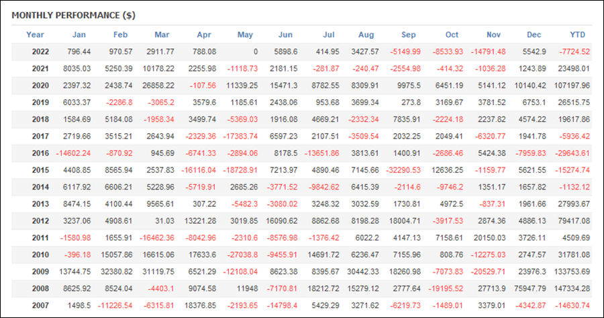Screen dimensions: 604x318
Task: Select the 2016 January value -14602.24
Action: (74, 153)
